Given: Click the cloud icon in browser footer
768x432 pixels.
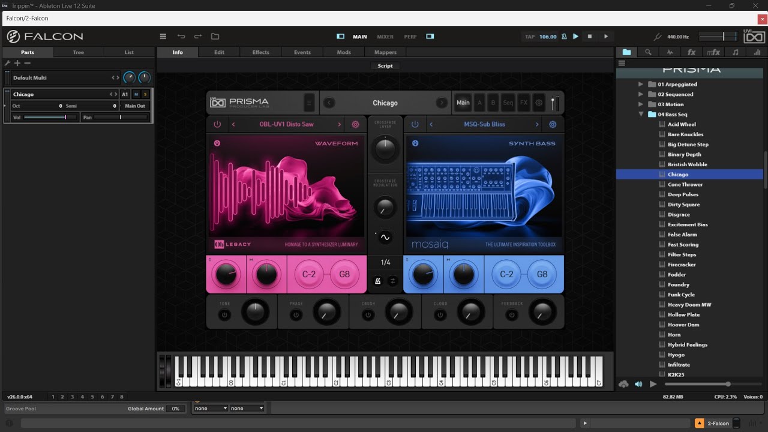Looking at the screenshot, I should (x=623, y=384).
